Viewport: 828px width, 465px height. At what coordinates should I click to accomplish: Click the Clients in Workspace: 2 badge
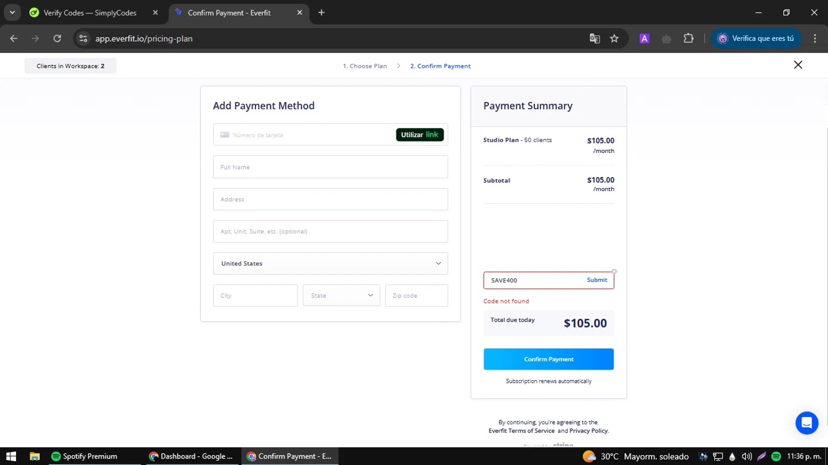(x=71, y=66)
